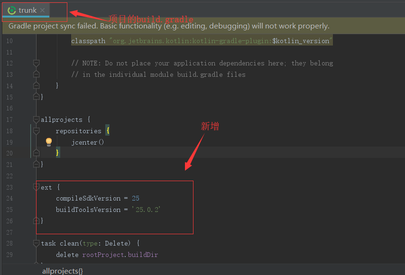Click the fold-end marker at line 14
Screen dimensions: 405x275
tap(36, 85)
